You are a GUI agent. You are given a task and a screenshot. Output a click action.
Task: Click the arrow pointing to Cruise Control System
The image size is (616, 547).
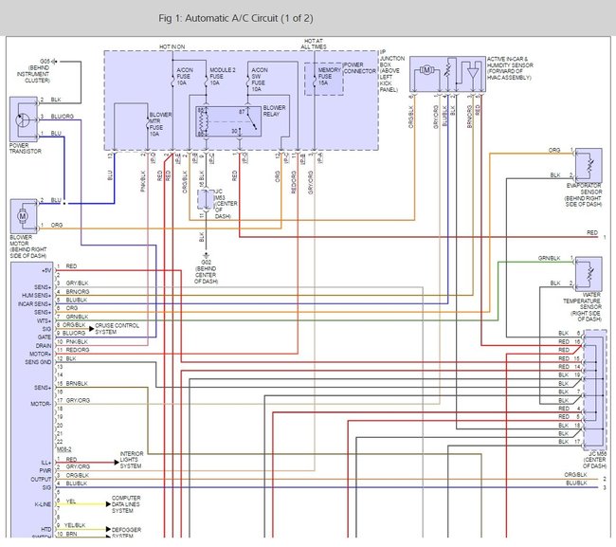tap(92, 329)
